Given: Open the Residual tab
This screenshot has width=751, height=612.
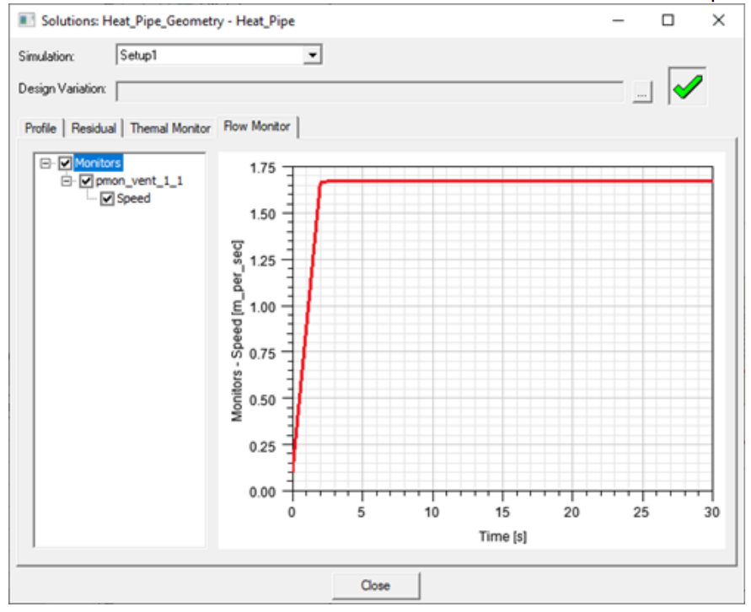Looking at the screenshot, I should pos(94,128).
